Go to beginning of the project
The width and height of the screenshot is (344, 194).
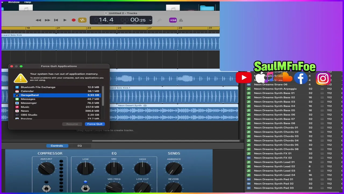click(56, 20)
